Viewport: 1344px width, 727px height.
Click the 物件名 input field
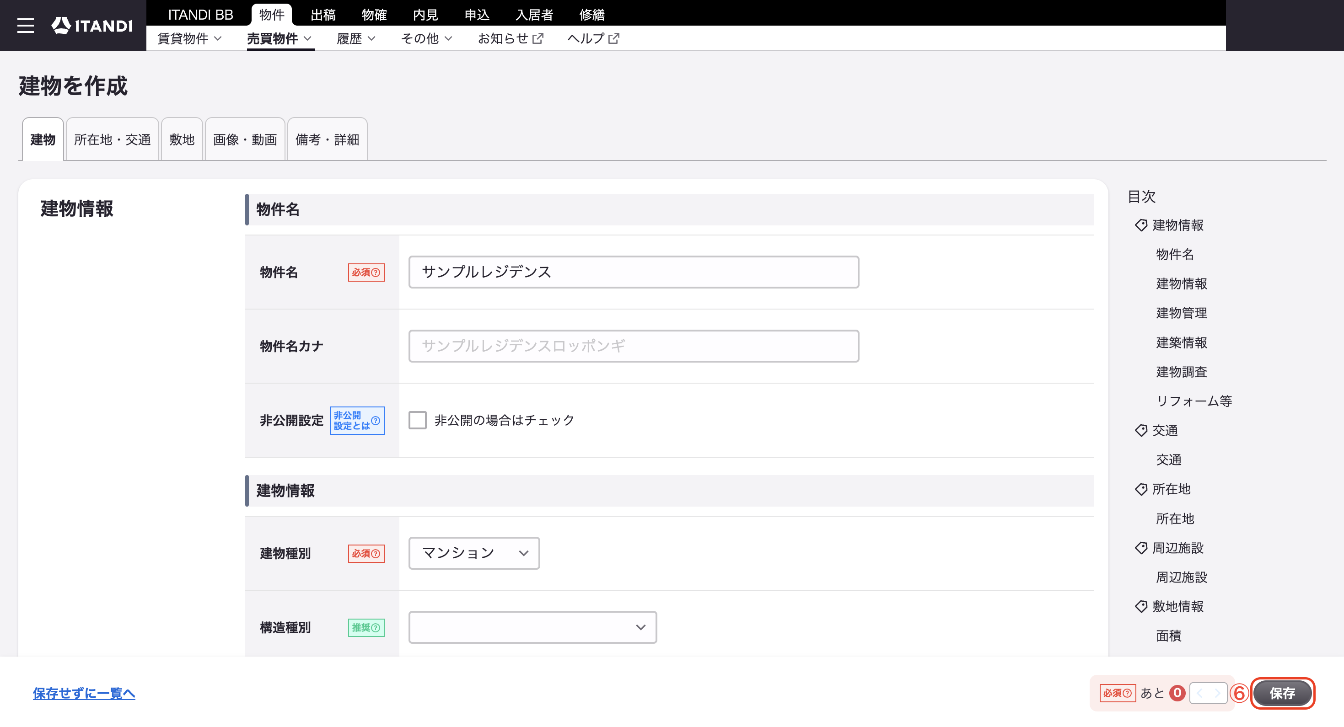click(x=634, y=272)
